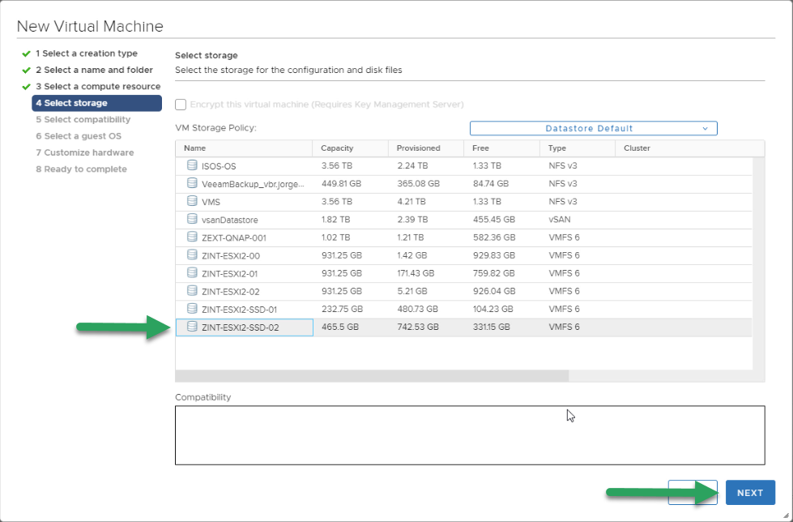Screen dimensions: 793x522
Task: Click the 365.08 GB provisioned cell
Action: (418, 183)
